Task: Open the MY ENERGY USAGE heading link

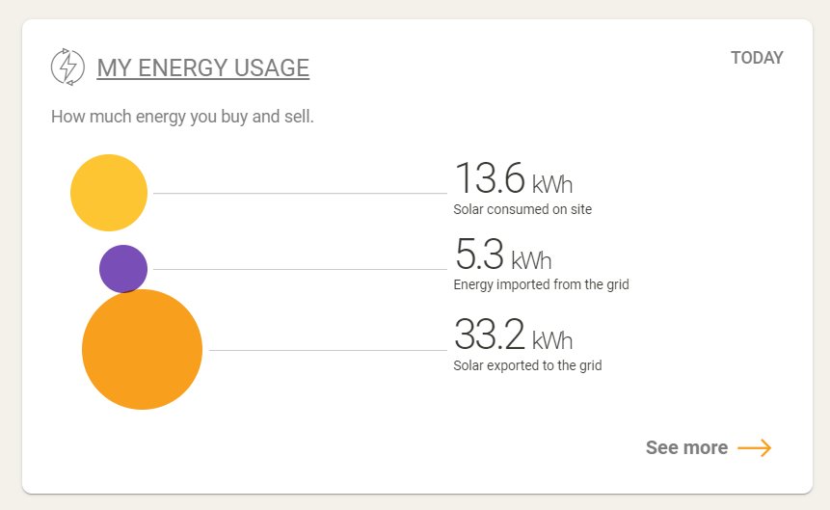Action: [203, 67]
